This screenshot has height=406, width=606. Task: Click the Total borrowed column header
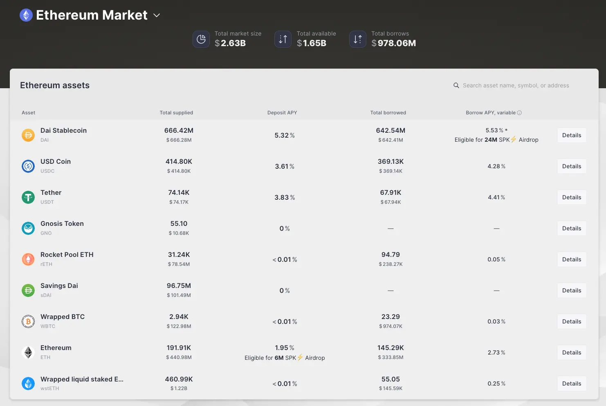tap(388, 113)
